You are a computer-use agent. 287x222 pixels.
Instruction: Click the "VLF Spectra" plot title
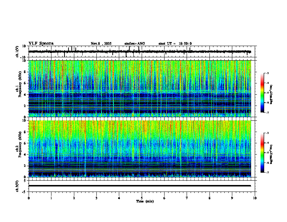[x=41, y=44]
